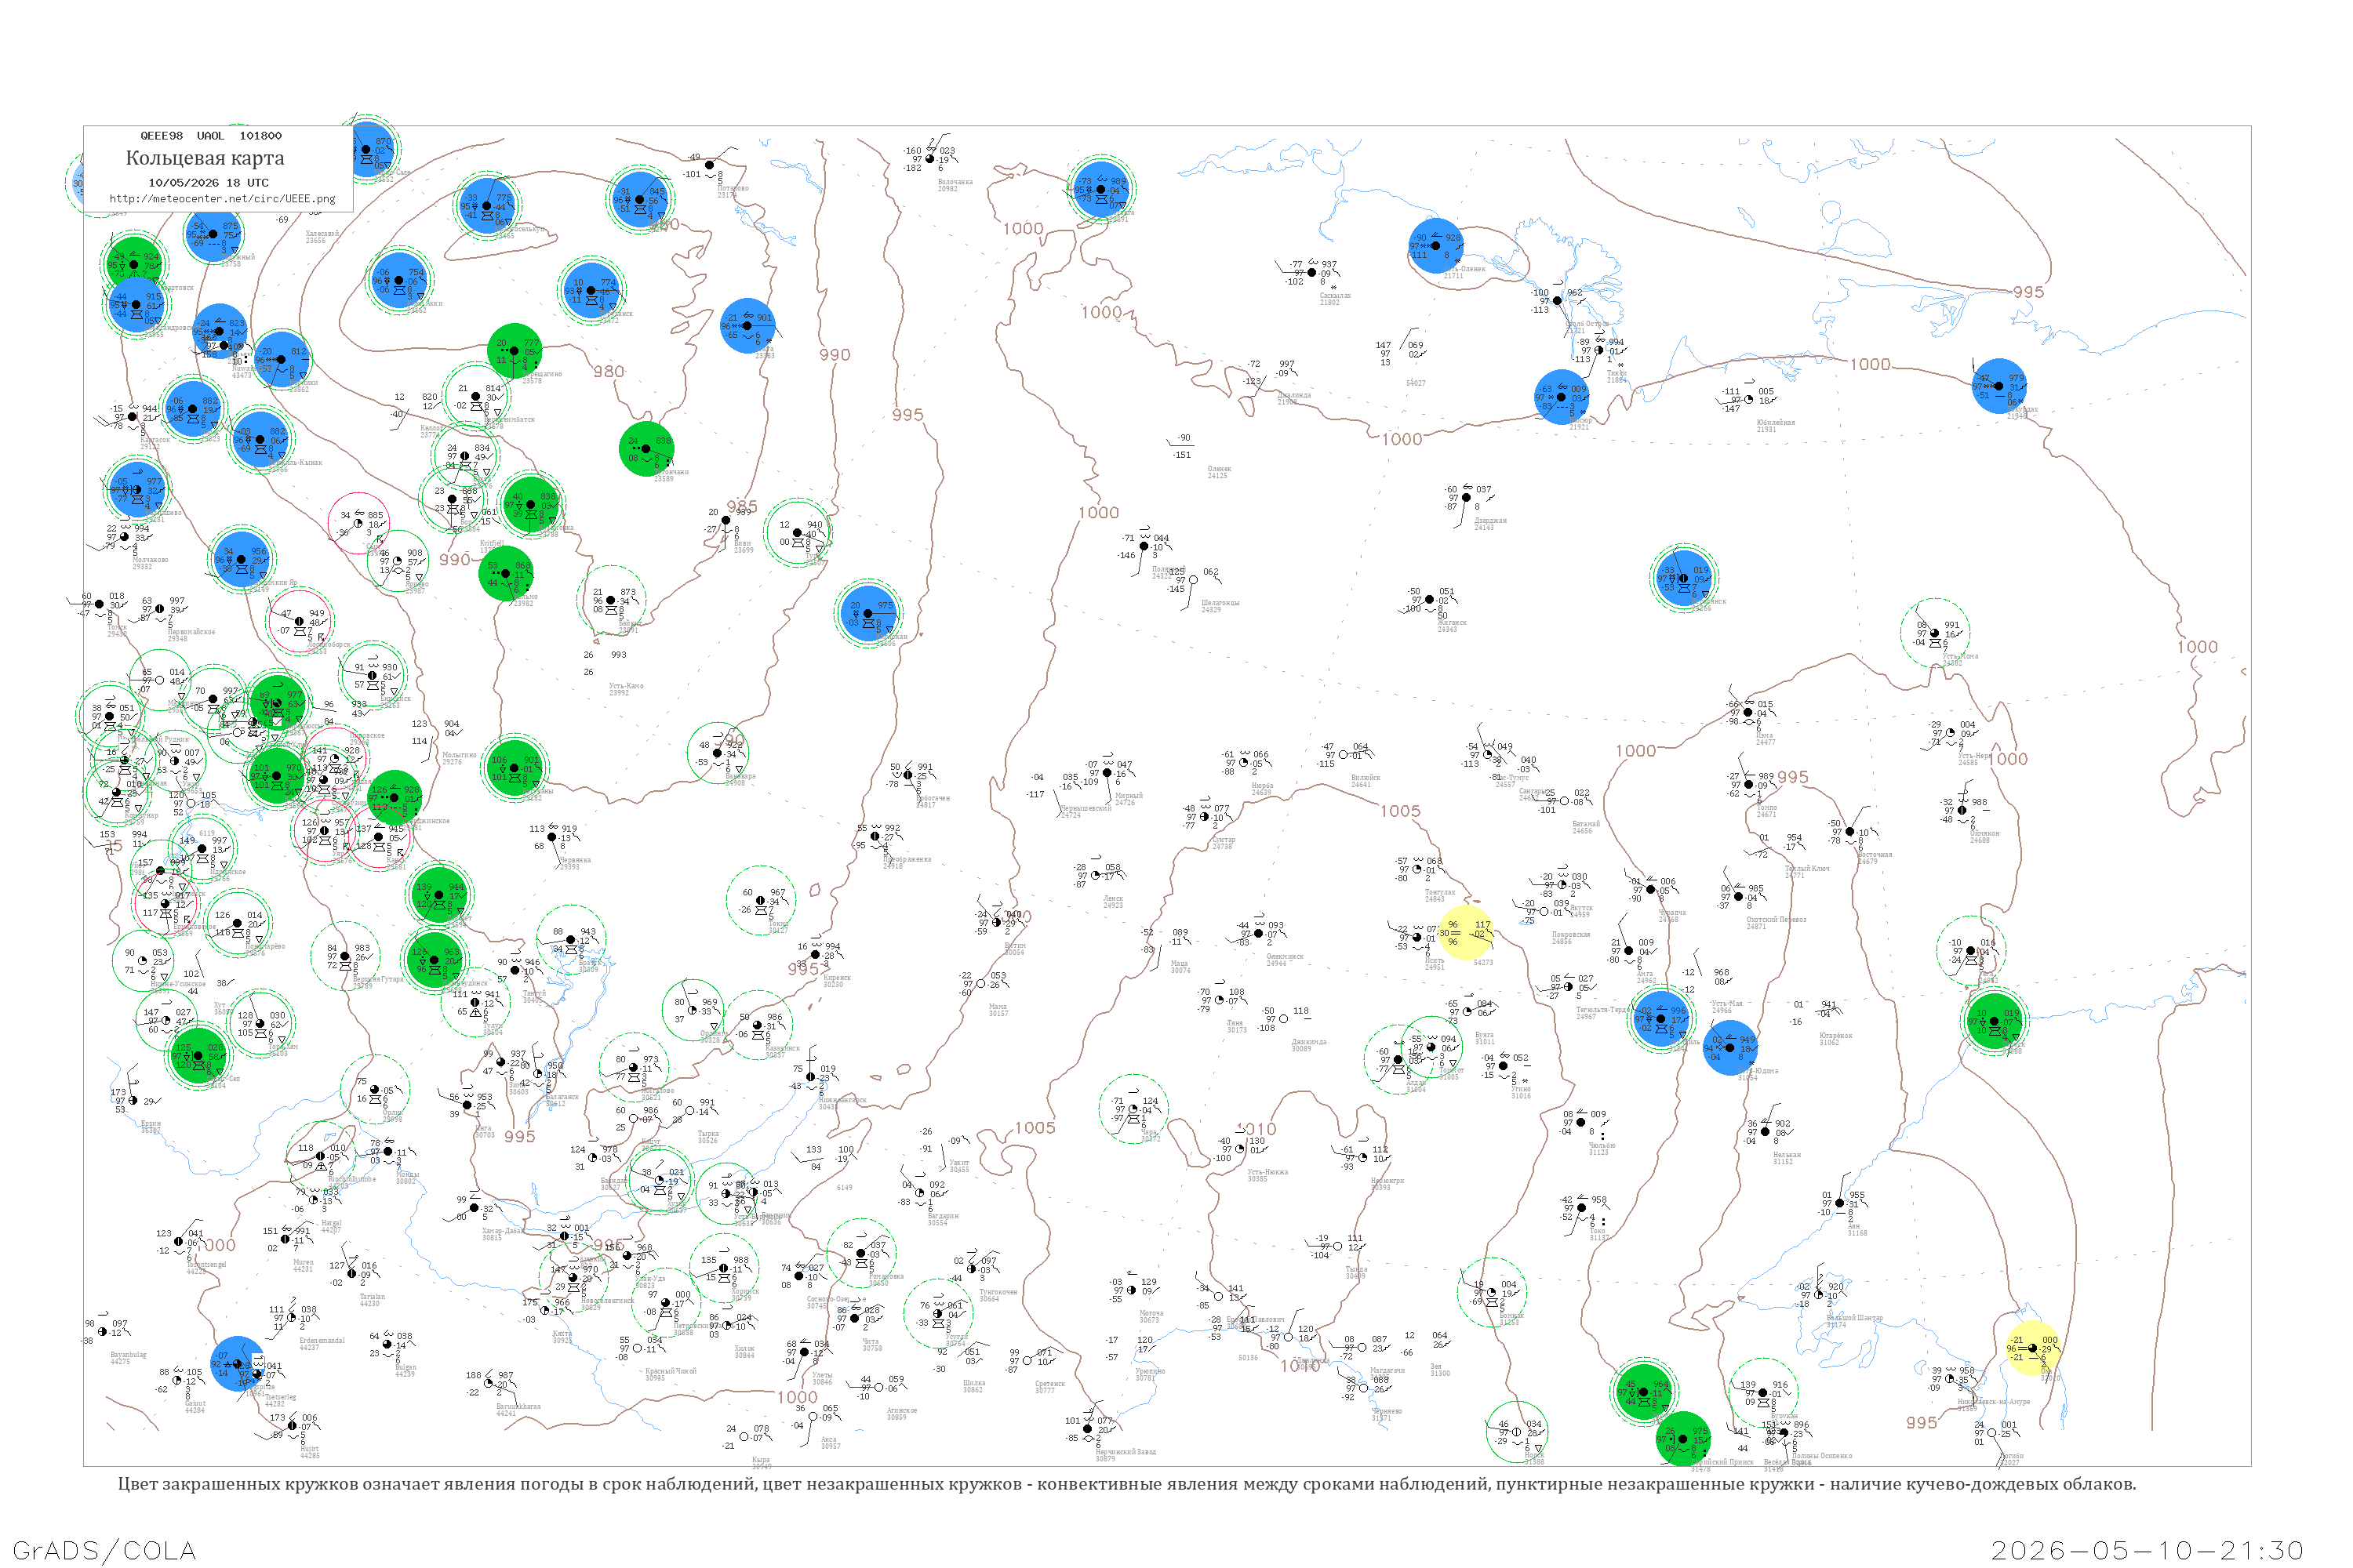
Task: Click the header code "QEEE98 UAOL 101800"
Action: pos(210,136)
